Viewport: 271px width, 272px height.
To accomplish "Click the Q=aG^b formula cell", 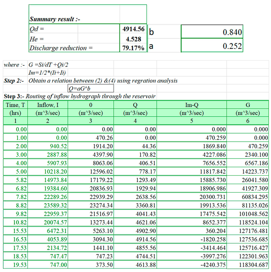I will (x=90, y=89).
